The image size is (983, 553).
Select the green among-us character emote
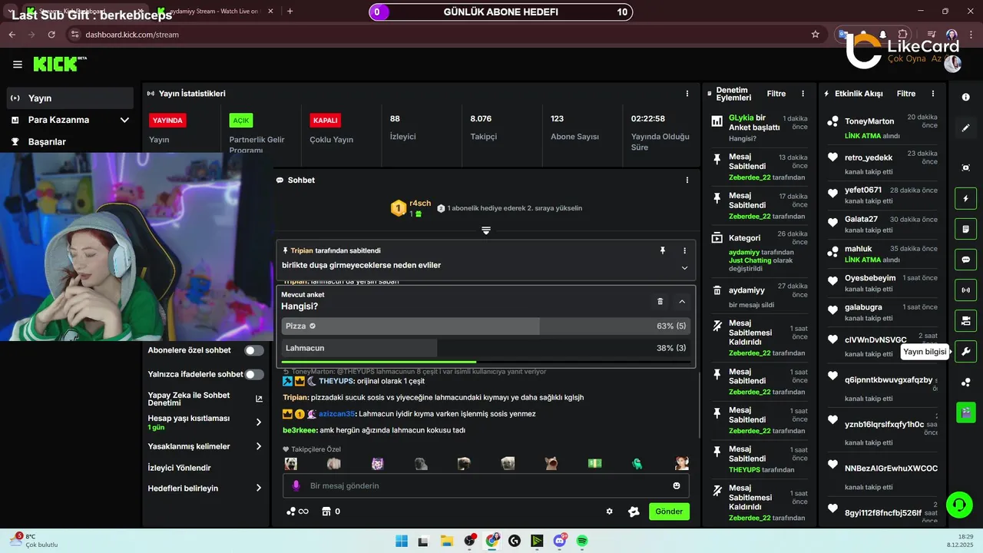pos(637,464)
